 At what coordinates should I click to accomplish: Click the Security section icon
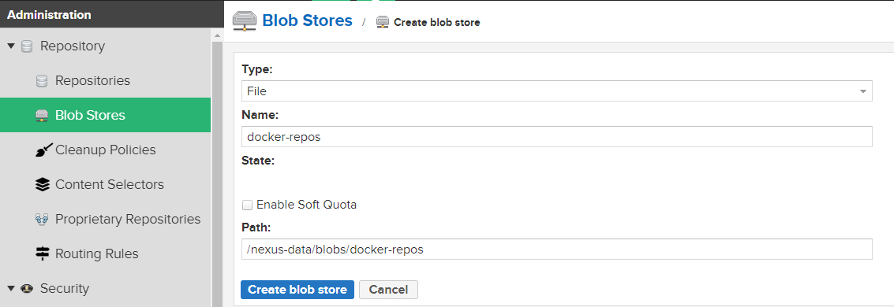coord(26,288)
